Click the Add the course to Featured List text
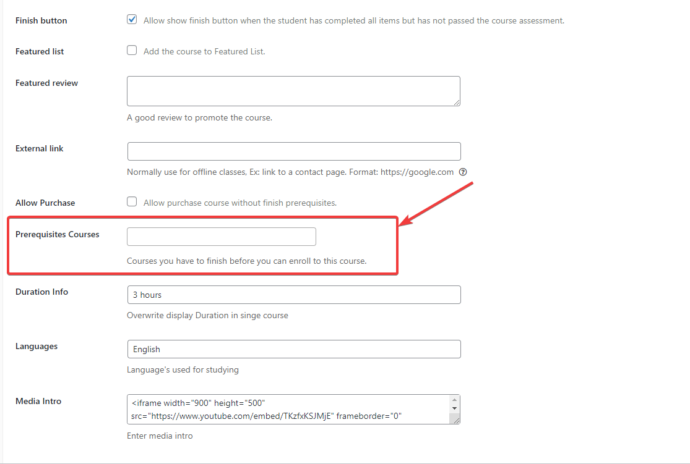The width and height of the screenshot is (690, 464). [204, 51]
